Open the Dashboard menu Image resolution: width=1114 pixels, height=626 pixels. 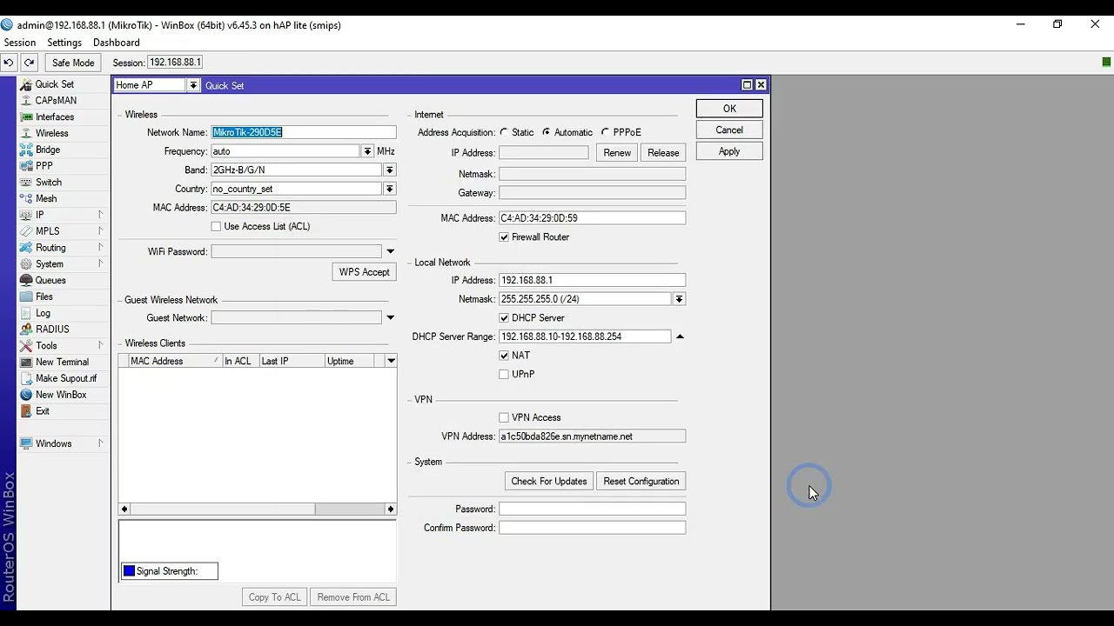(x=117, y=43)
